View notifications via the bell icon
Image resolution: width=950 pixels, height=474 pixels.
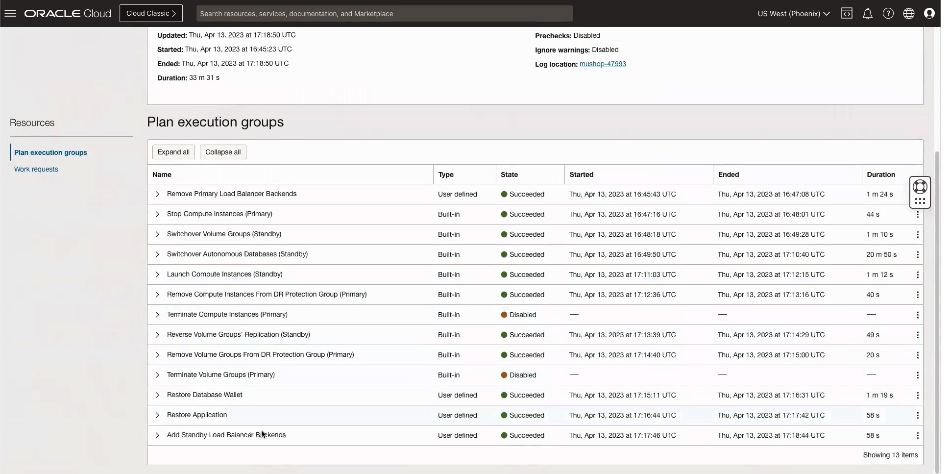tap(868, 13)
